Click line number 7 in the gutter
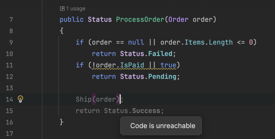275x139 pixels. [x=11, y=20]
